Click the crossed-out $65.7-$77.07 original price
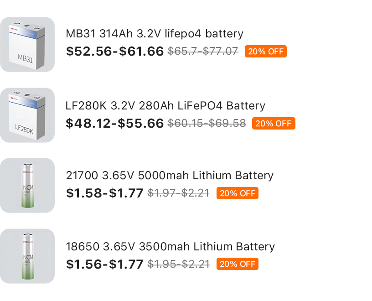Screen dimensions: 372x301 click(x=203, y=51)
